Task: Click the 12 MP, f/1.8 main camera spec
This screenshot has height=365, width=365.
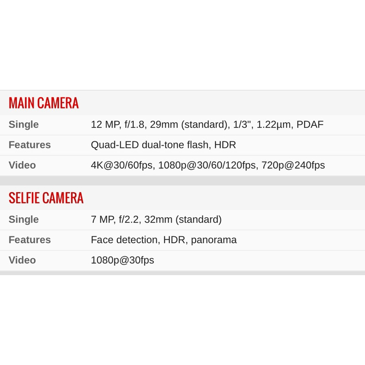Action: pos(119,125)
